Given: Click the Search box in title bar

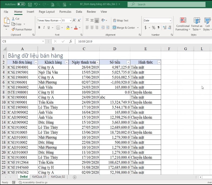Looking at the screenshot, I should [x=167, y=4].
